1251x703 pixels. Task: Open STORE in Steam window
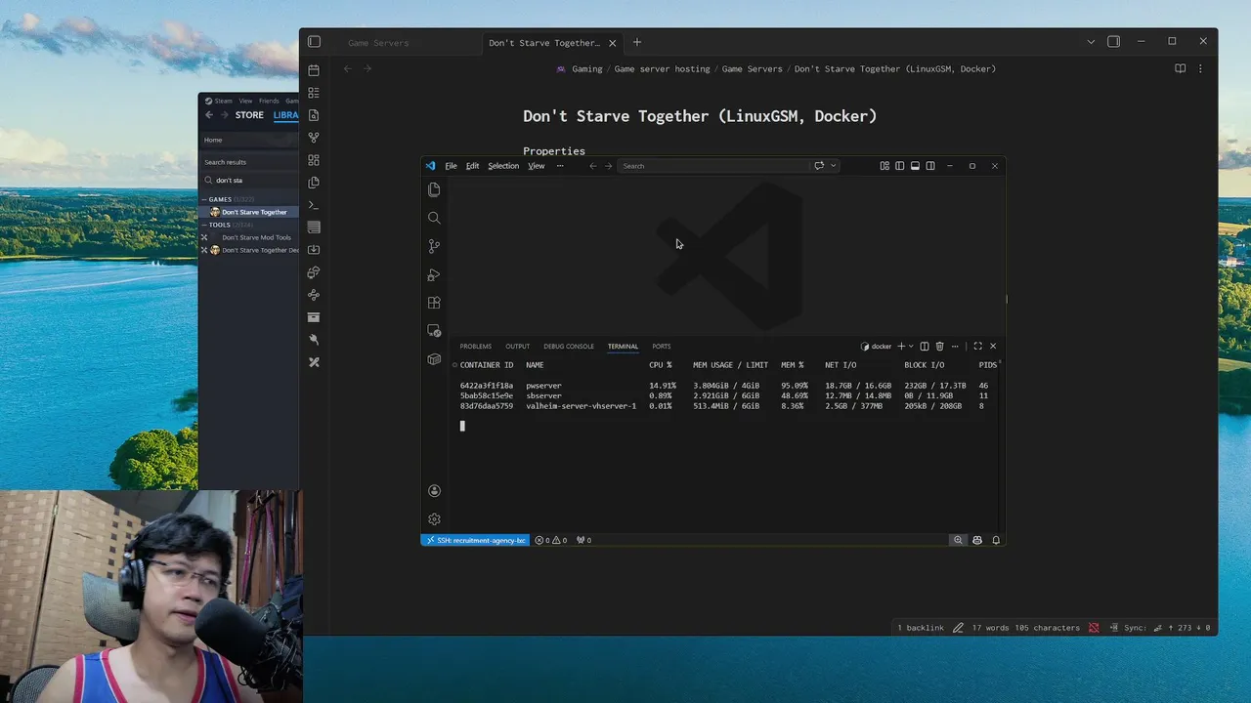(249, 115)
